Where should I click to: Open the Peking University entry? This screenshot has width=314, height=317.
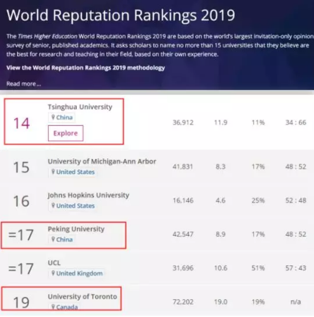click(76, 229)
